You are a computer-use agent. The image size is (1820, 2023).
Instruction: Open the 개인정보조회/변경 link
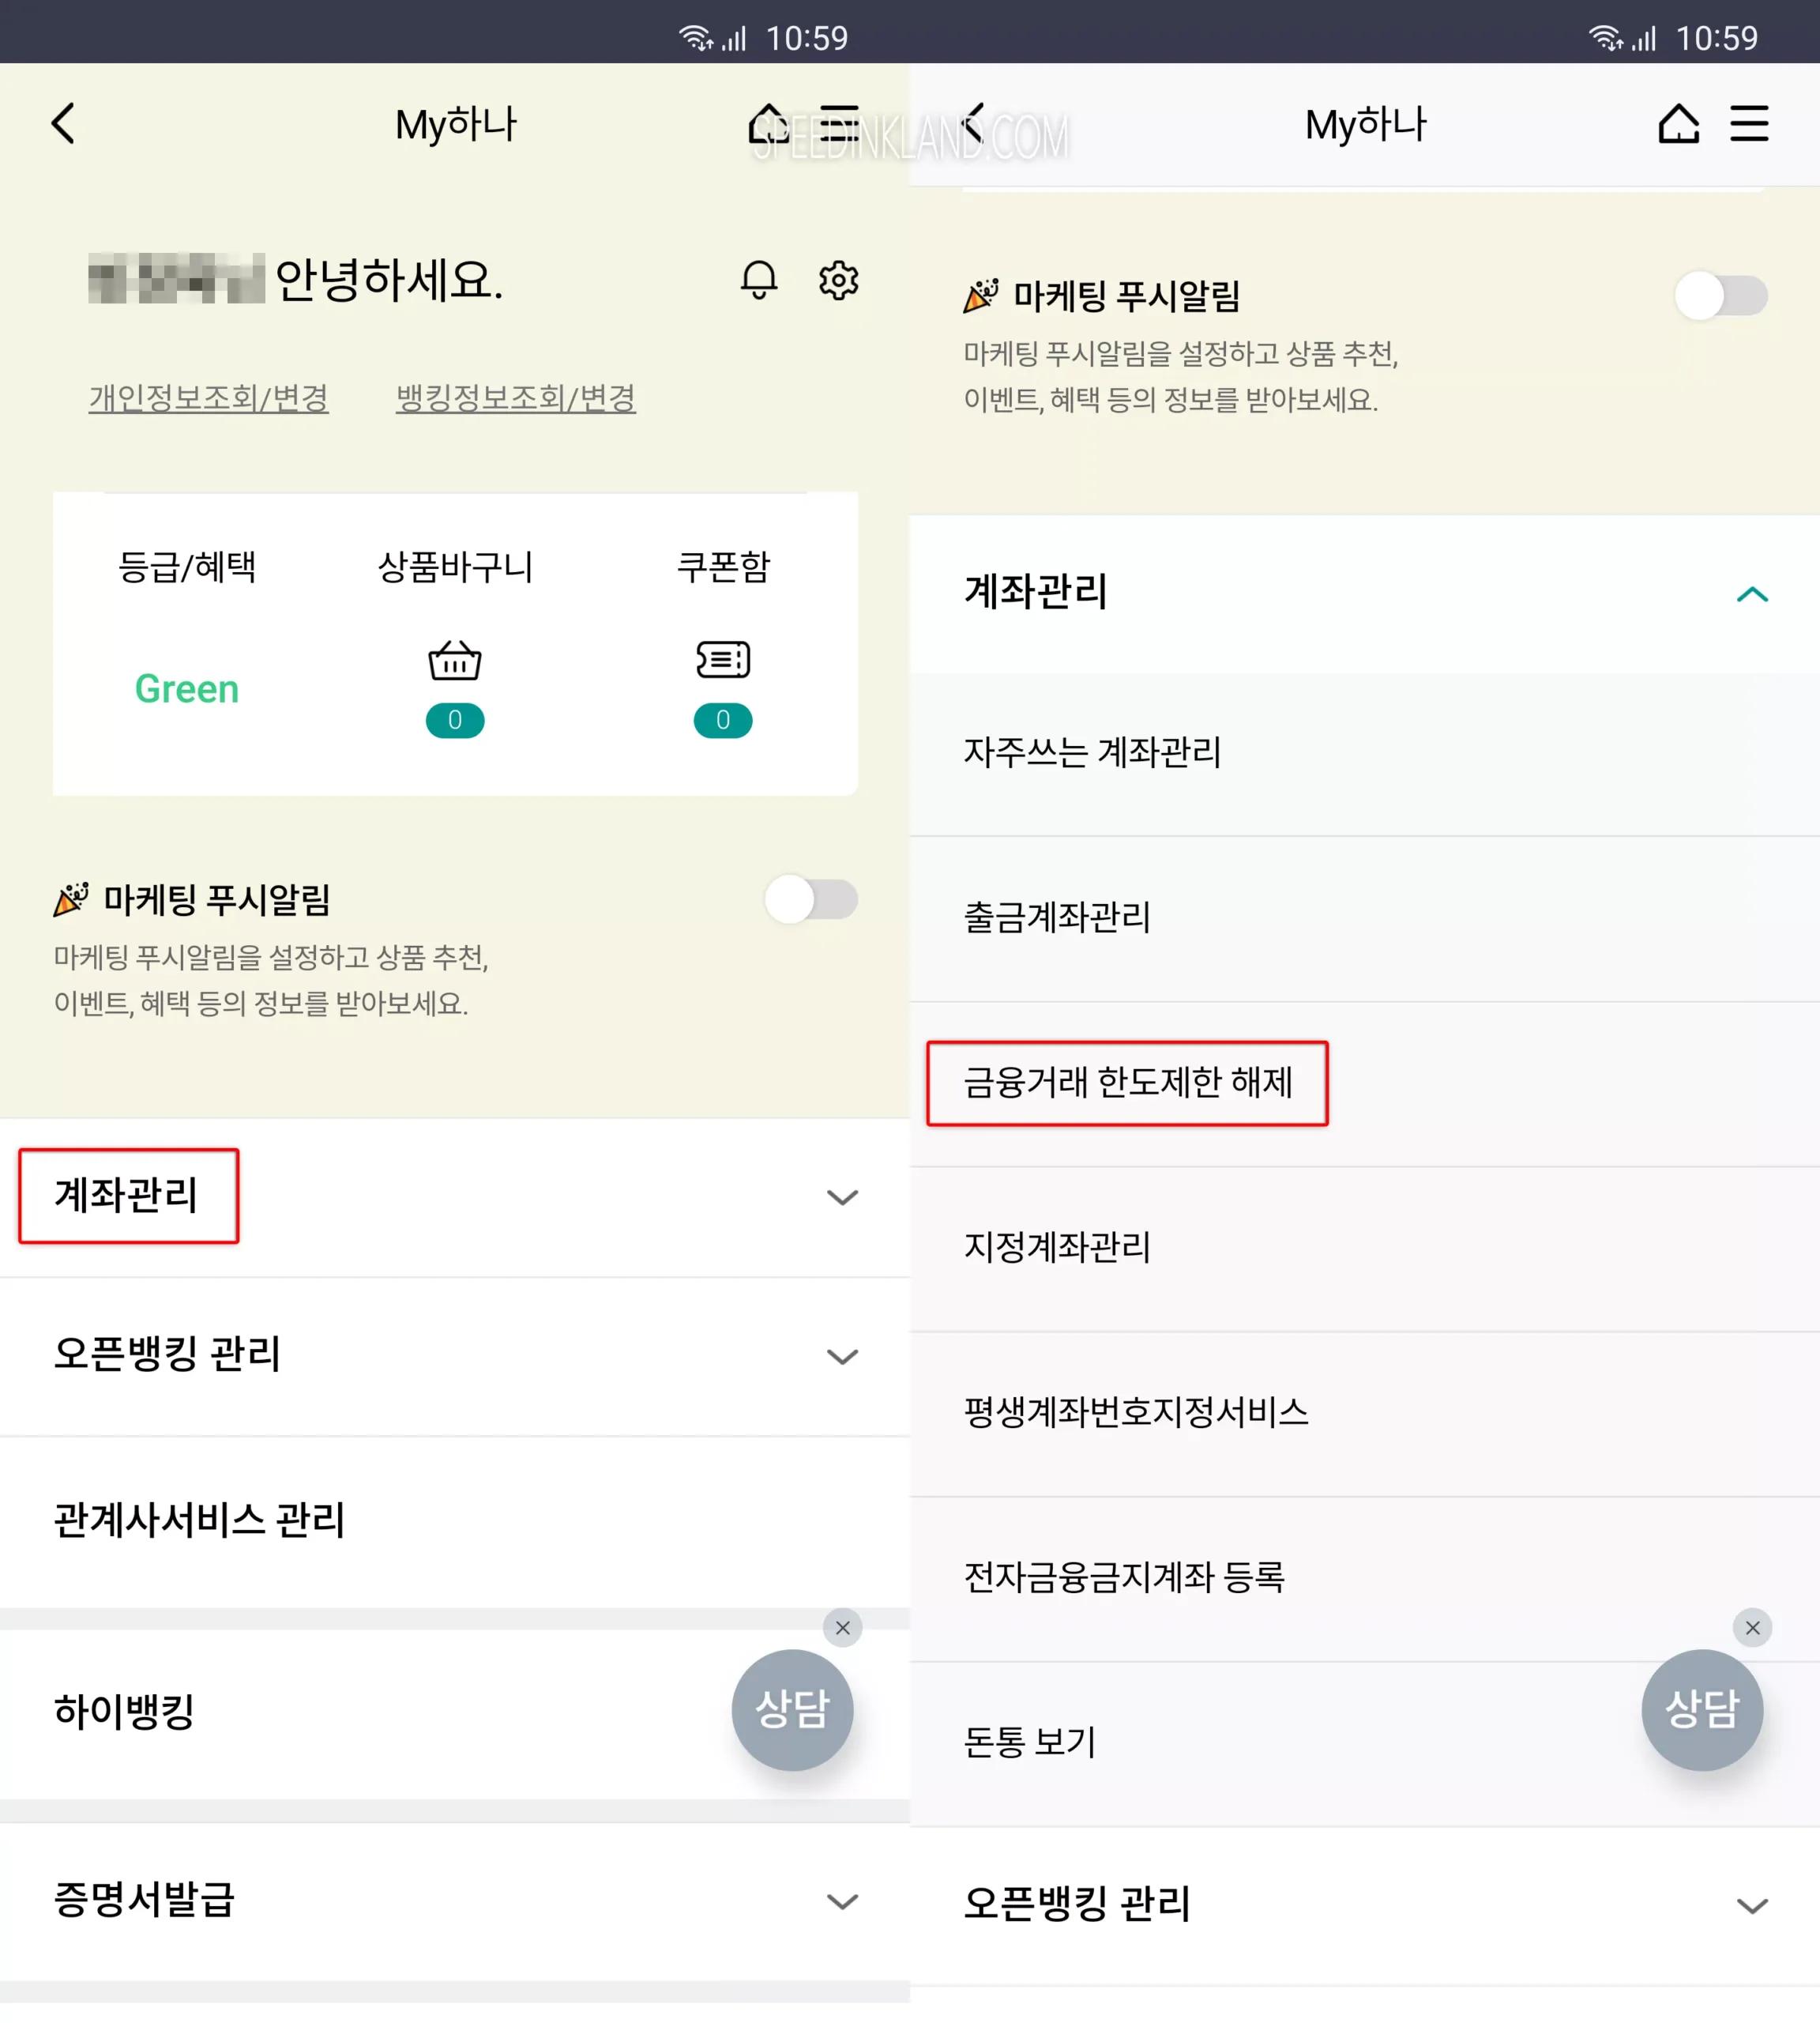tap(208, 398)
